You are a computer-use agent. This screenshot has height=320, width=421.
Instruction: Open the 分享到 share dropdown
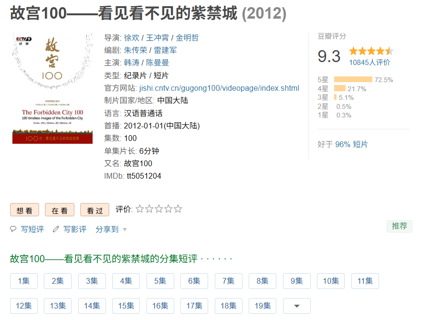[111, 229]
